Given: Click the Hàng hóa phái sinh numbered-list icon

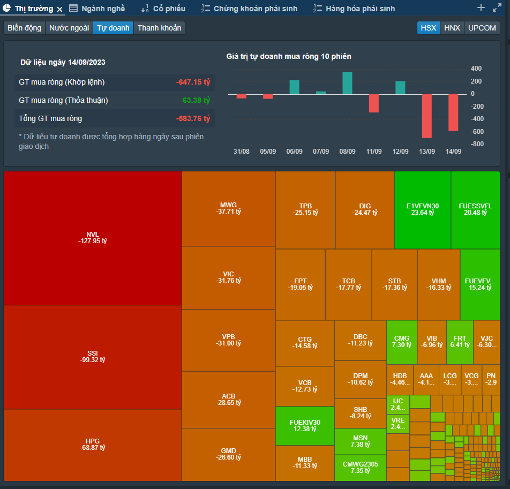Looking at the screenshot, I should [318, 9].
